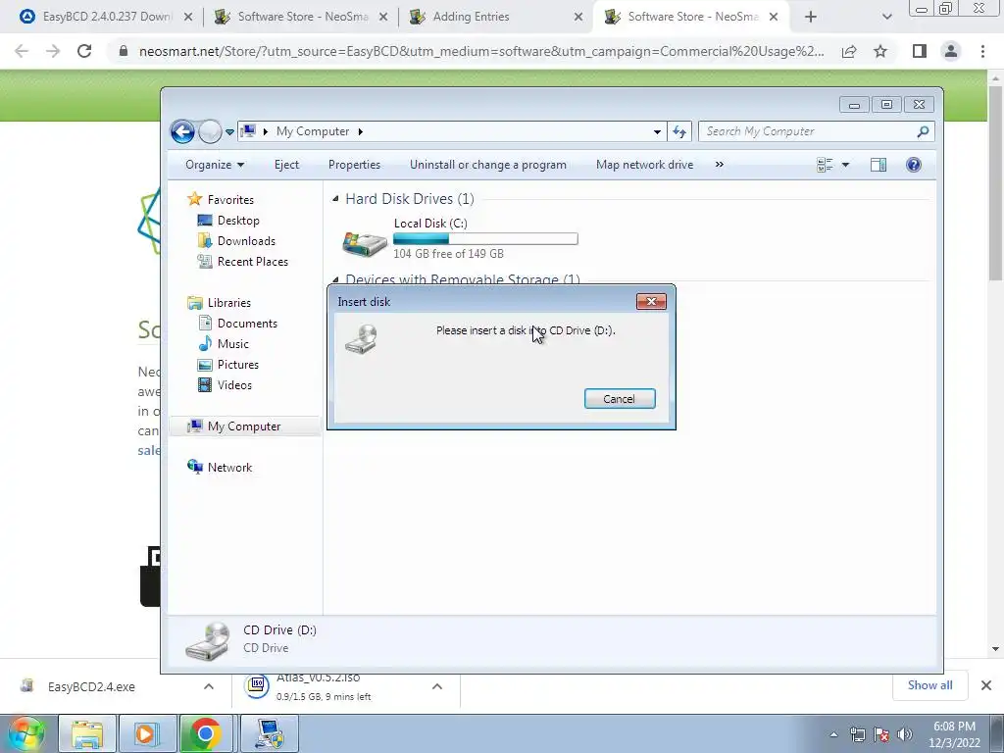1004x753 pixels.
Task: Open Atlas iso download options arrow
Action: point(437,686)
